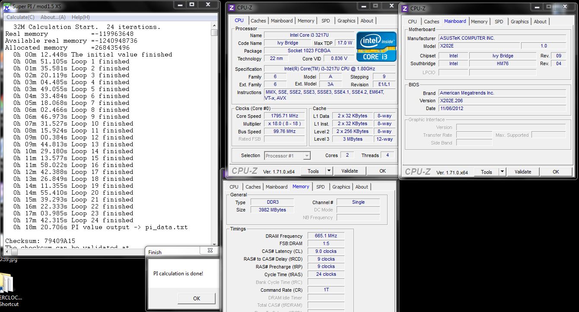Click the DRAM Frequency value 665.1 MHz
Viewport: 579px width, 312px height.
(x=326, y=236)
